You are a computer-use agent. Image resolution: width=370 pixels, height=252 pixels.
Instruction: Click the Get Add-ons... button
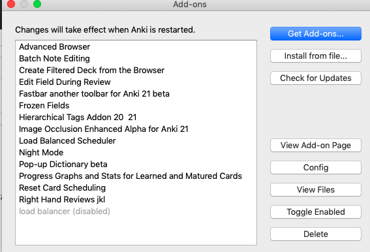pyautogui.click(x=315, y=33)
